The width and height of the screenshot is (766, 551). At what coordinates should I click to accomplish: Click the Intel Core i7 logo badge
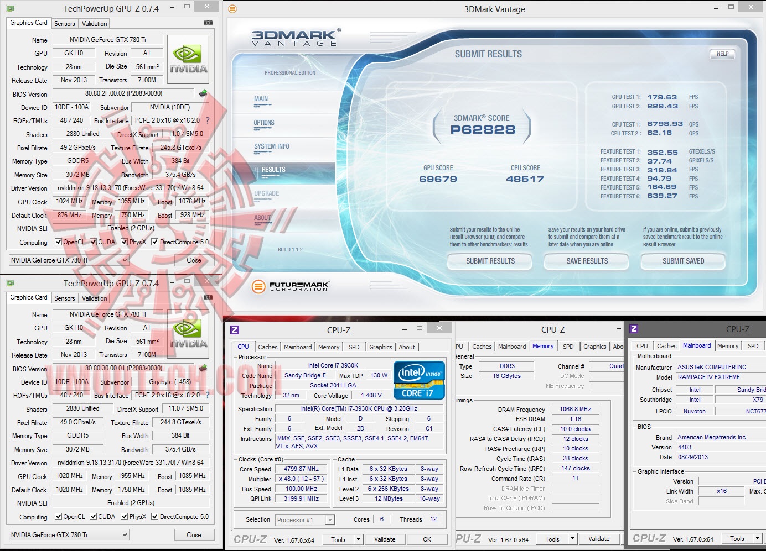click(419, 380)
